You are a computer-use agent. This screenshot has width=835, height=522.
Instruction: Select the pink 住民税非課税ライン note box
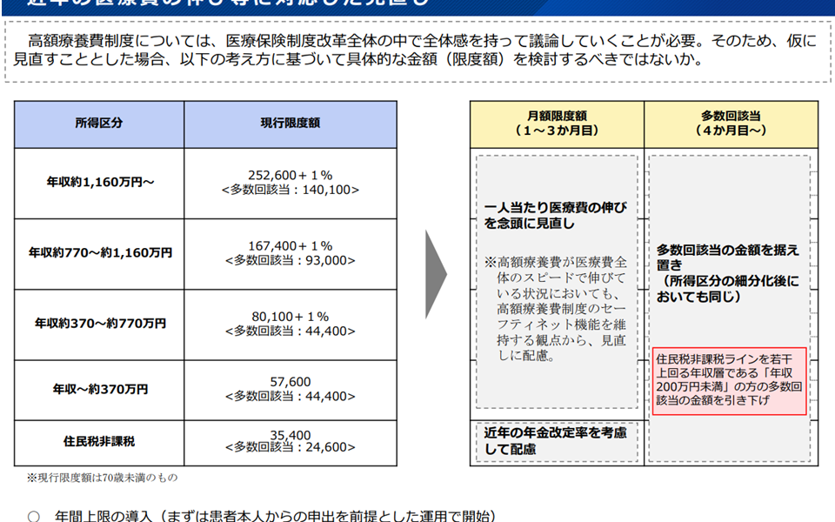point(730,381)
